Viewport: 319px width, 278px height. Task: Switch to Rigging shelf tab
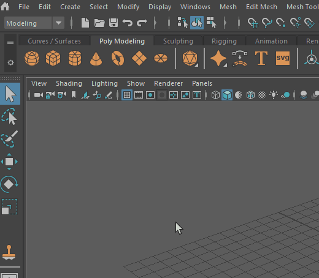coord(224,41)
